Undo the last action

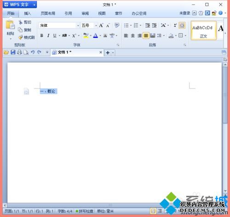[x=33, y=53]
